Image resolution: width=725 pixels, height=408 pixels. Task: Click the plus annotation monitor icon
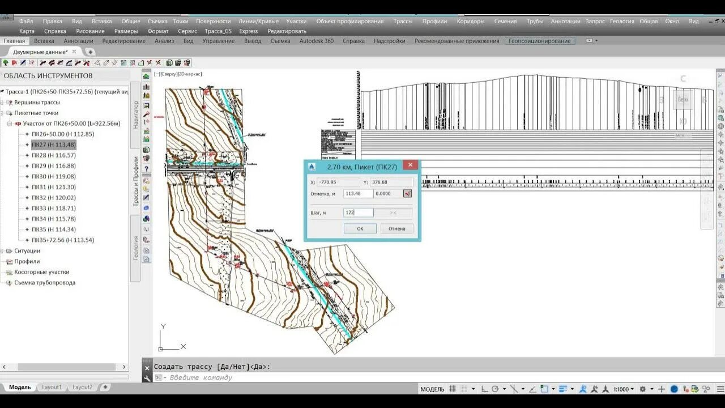coord(661,389)
